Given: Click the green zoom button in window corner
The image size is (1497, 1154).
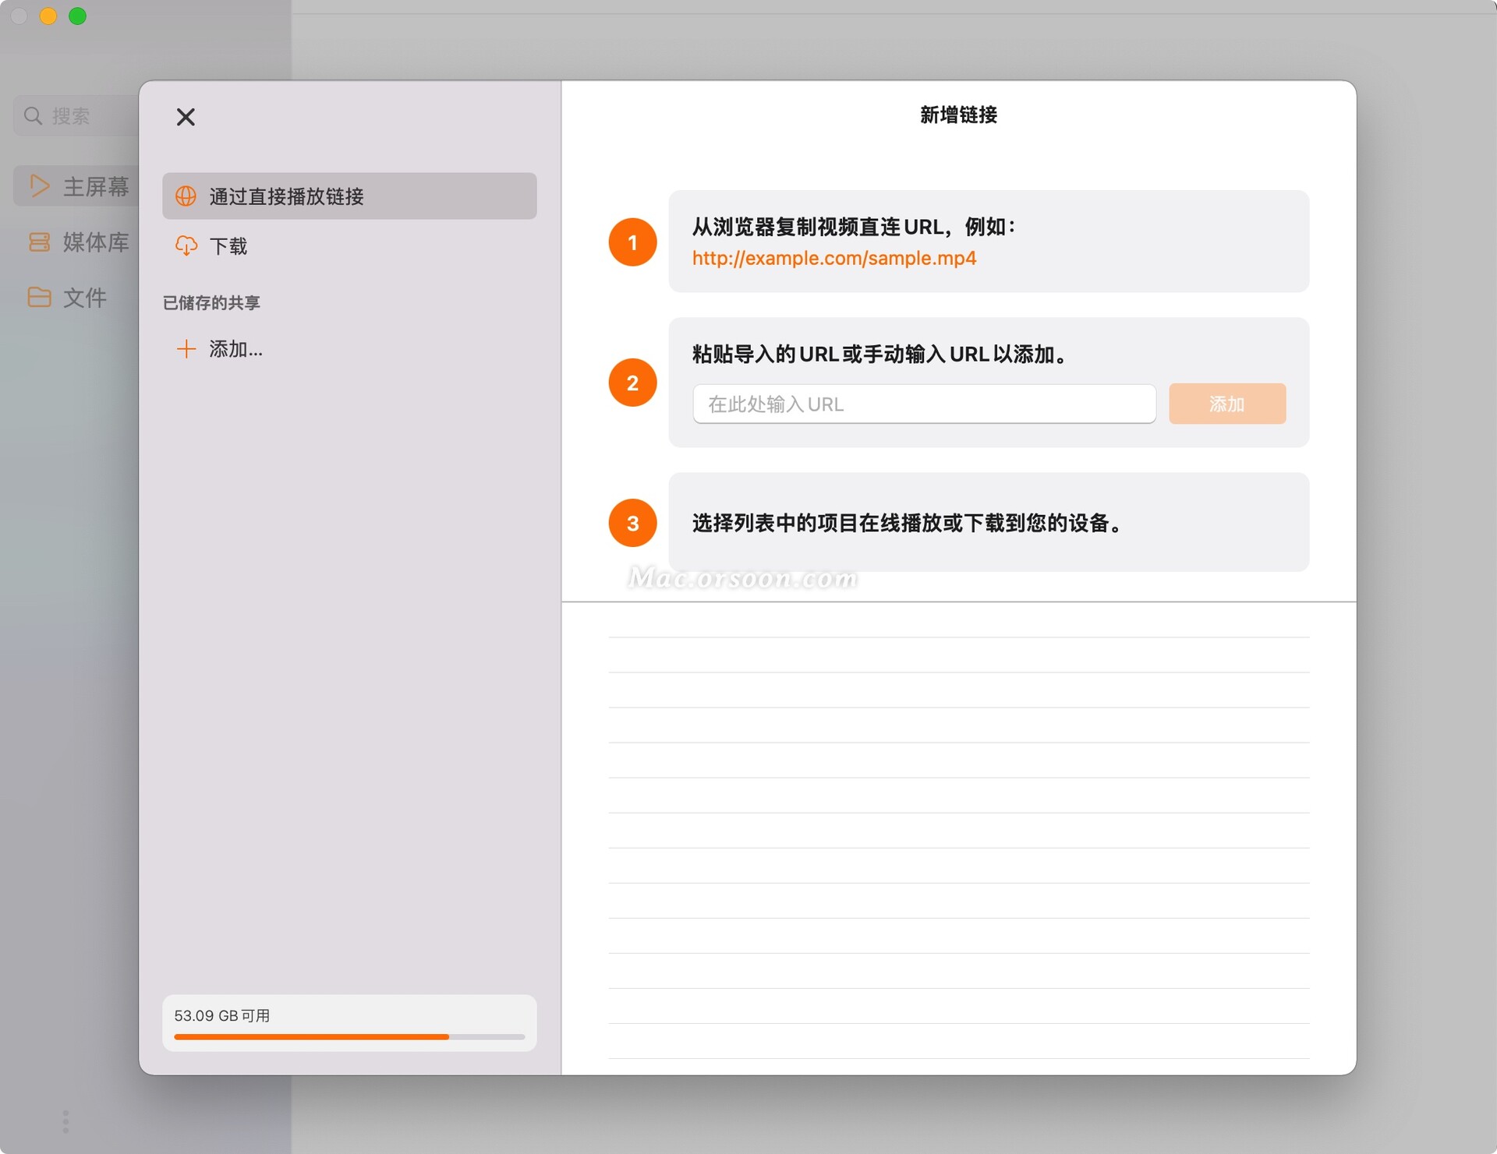Looking at the screenshot, I should pos(77,16).
